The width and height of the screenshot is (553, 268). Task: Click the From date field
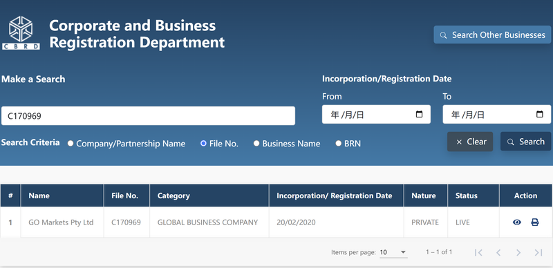point(376,114)
